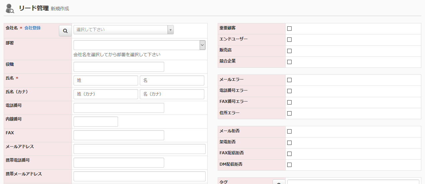Click the 氏名（カナ） label
Image resolution: width=425 pixels, height=184 pixels.
[17, 92]
